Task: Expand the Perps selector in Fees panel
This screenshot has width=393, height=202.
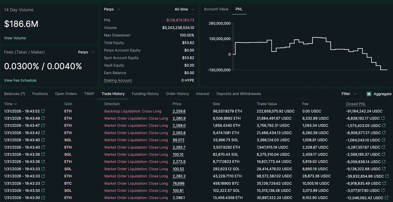Action: pyautogui.click(x=86, y=52)
